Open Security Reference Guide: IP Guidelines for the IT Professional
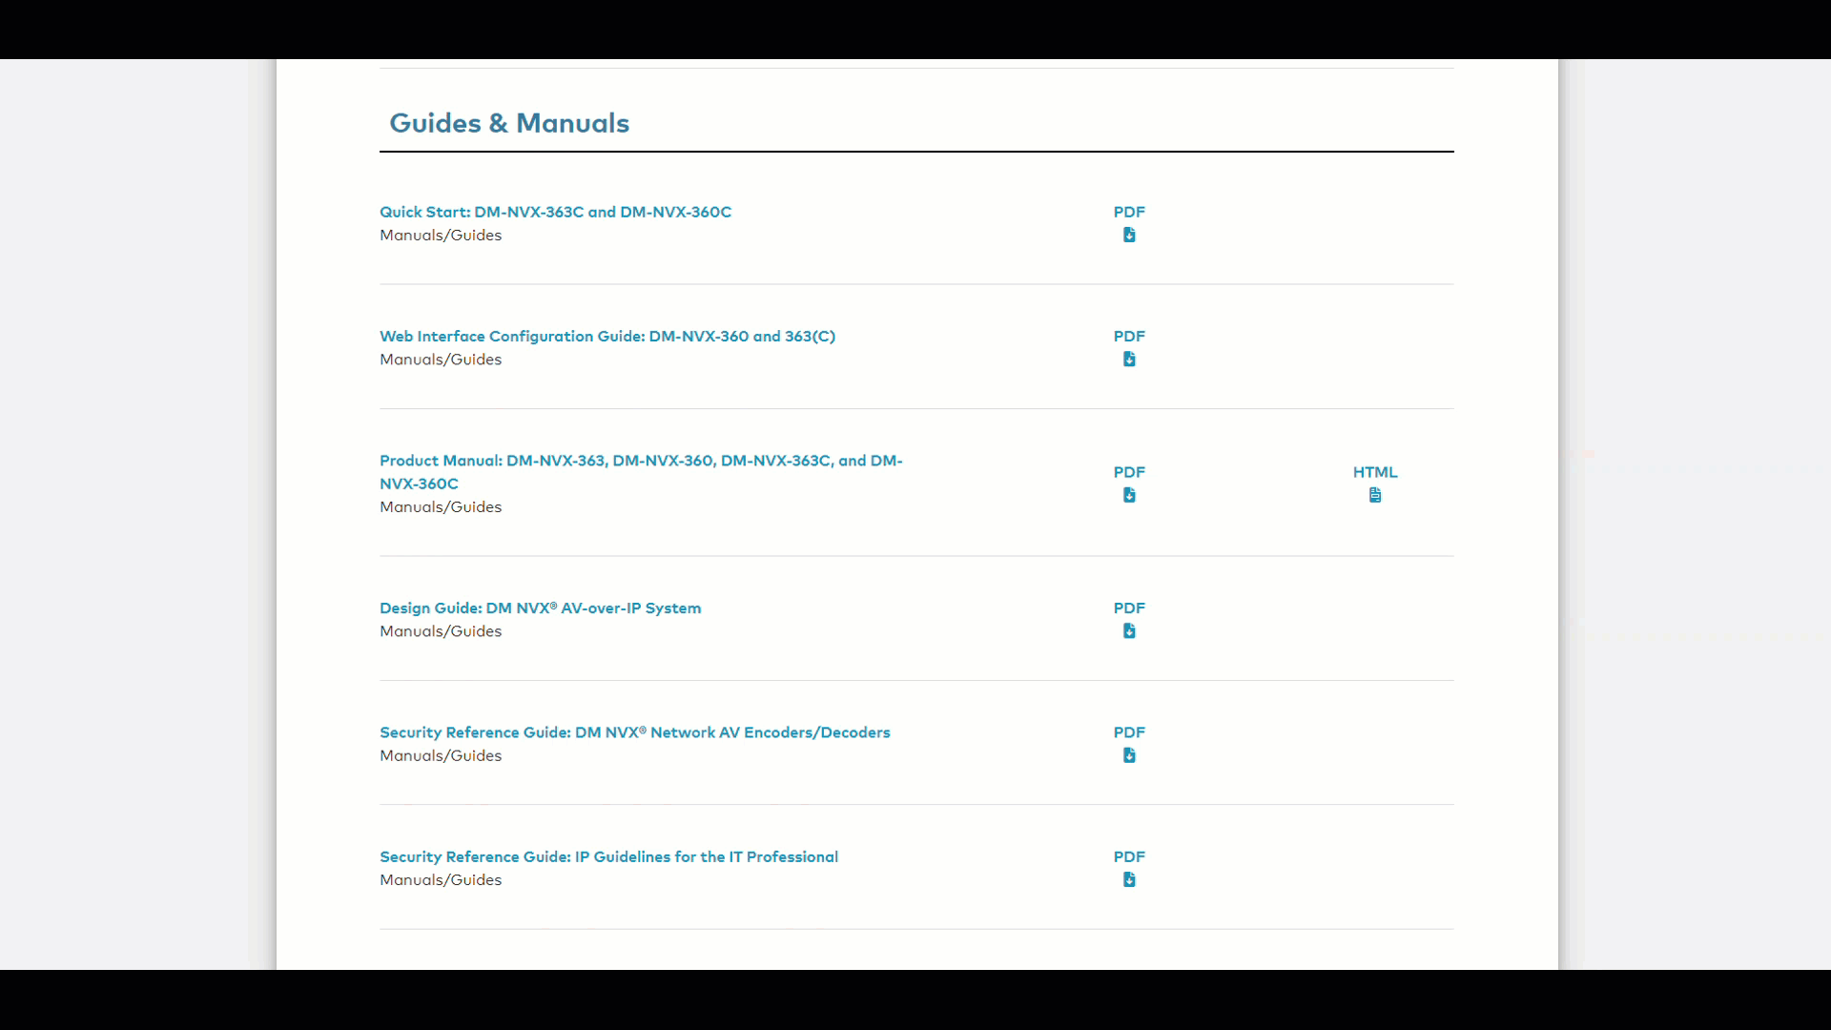This screenshot has height=1030, width=1831. [x=608, y=856]
